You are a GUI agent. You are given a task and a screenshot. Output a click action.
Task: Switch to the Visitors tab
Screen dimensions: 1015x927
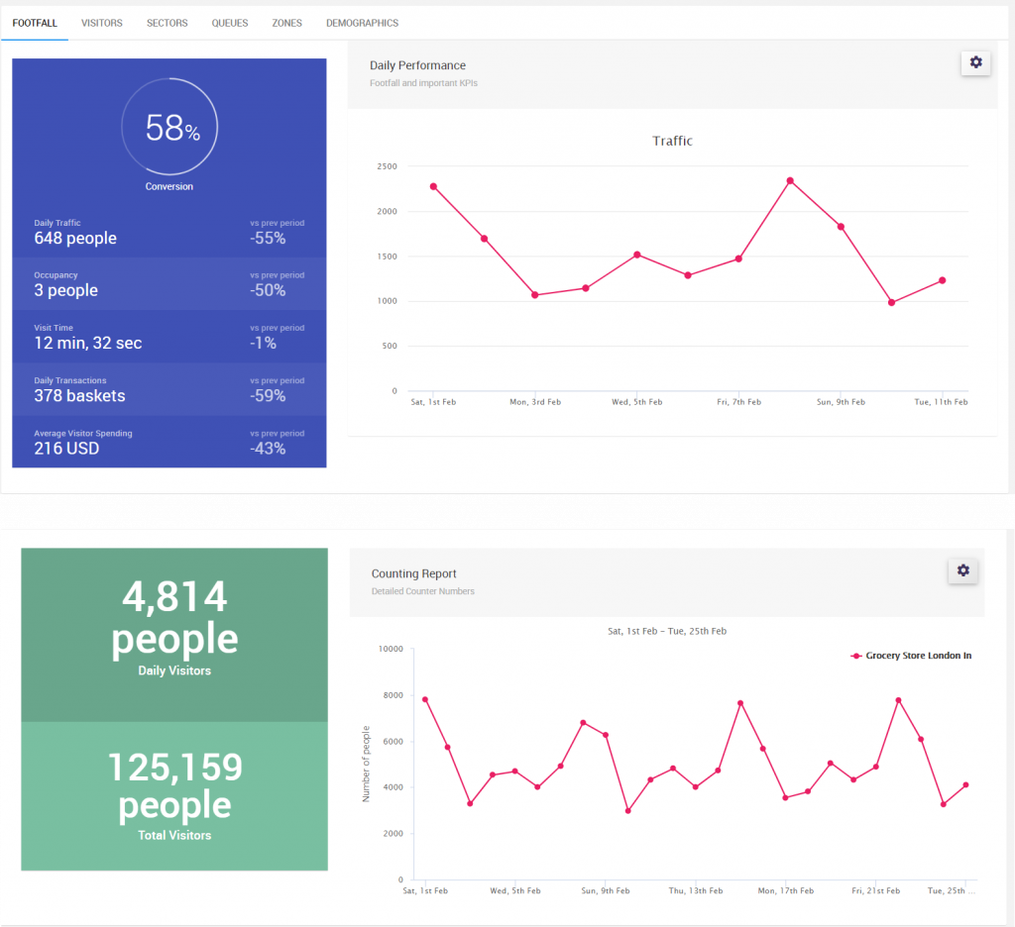pyautogui.click(x=102, y=24)
